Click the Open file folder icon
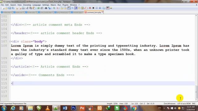Image resolution: width=198 pixels, height=111 pixels. 6,8
